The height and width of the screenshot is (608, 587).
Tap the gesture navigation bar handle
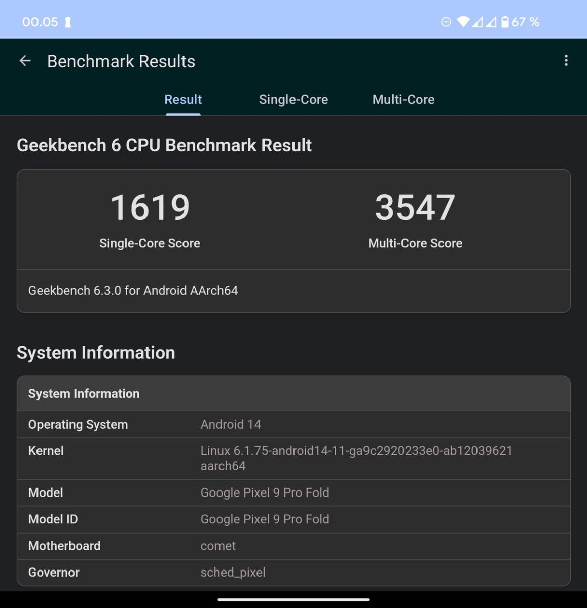click(x=293, y=599)
